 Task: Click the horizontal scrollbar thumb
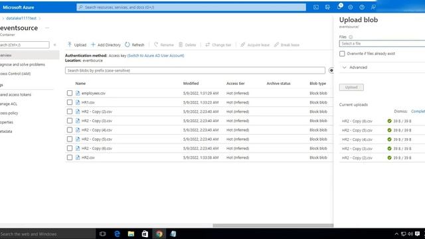(x=273, y=226)
